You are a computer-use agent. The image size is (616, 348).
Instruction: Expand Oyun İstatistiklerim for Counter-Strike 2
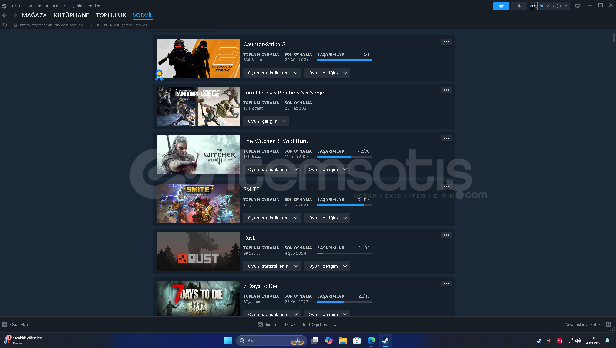(x=272, y=73)
